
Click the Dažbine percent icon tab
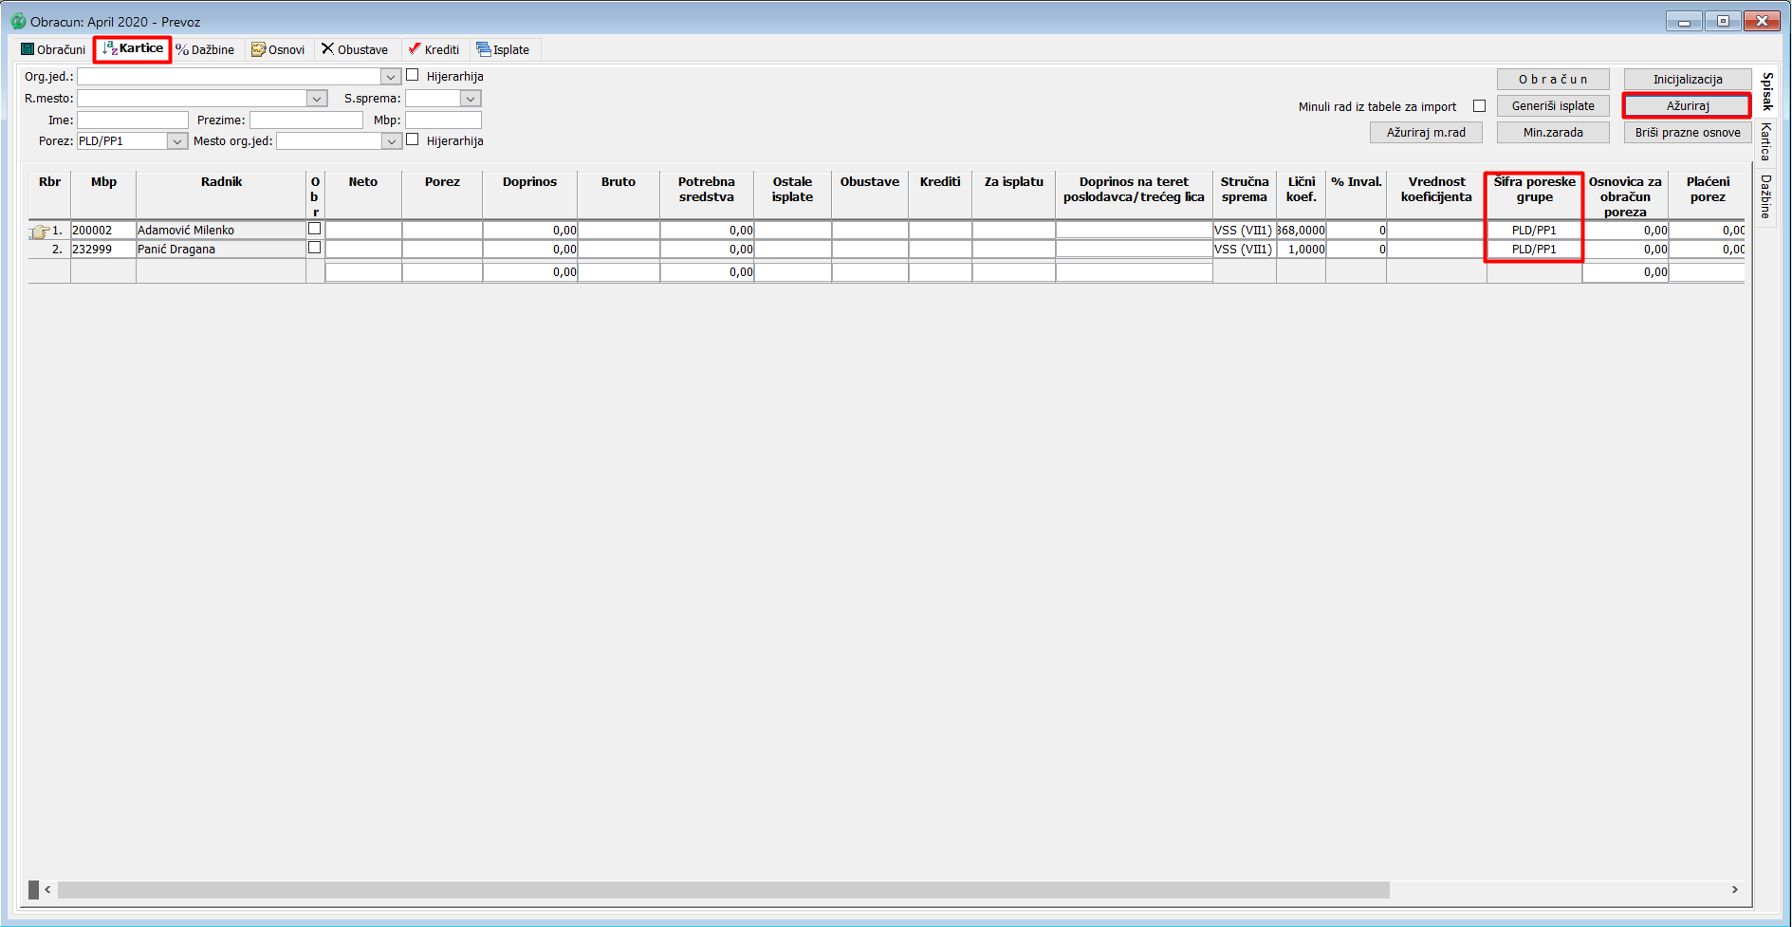tap(182, 49)
